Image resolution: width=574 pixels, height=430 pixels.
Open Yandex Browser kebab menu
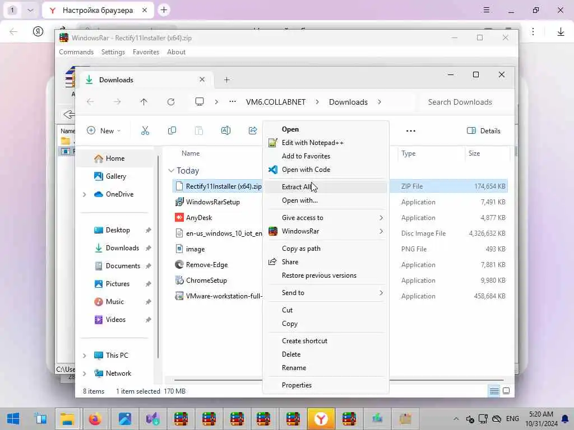533,32
